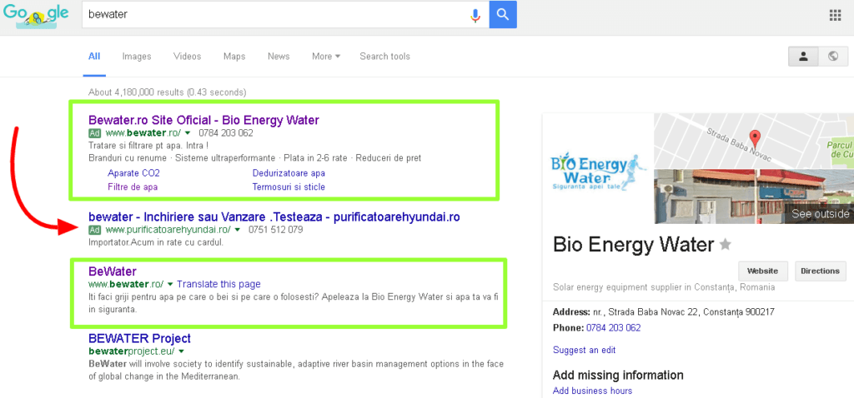Click the Directions button

click(x=820, y=271)
